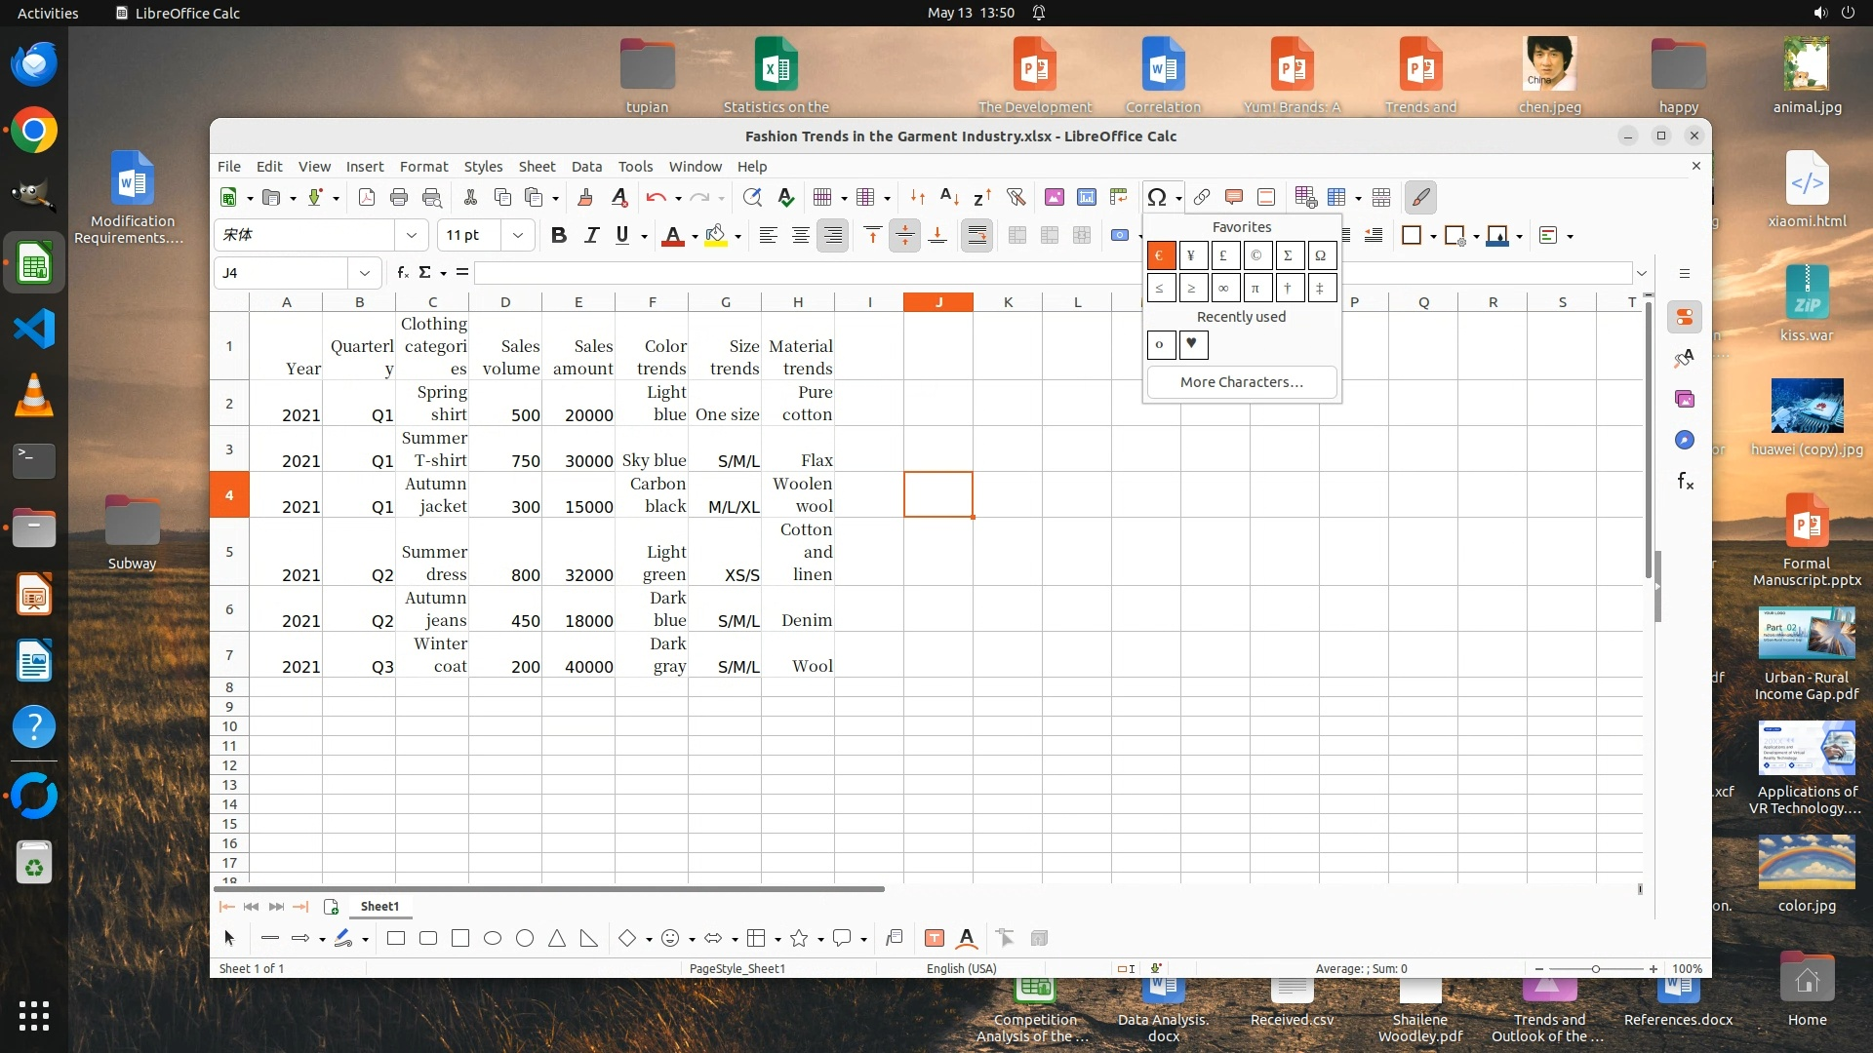Click the Sort Ascending icon
The width and height of the screenshot is (1873, 1053).
pos(949,197)
